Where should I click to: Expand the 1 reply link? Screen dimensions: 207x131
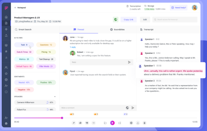73,47
